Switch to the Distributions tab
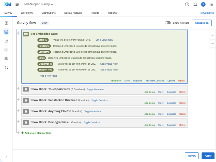This screenshot has width=216, height=162. pyautogui.click(x=49, y=13)
